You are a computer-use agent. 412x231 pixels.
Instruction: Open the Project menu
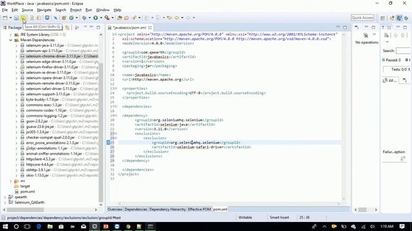(x=76, y=10)
